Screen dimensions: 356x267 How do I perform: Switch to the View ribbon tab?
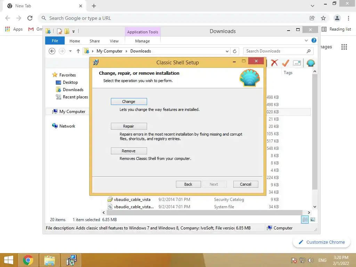[114, 41]
